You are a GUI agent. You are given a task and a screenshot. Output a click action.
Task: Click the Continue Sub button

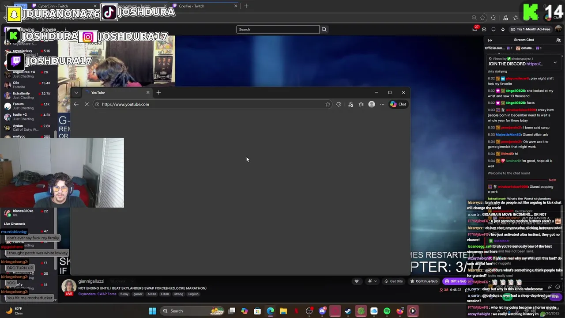424,281
